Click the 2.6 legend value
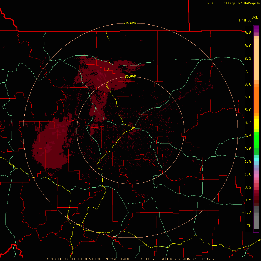Image resolution: width=261 pixels, height=261 pixels. (x=248, y=149)
